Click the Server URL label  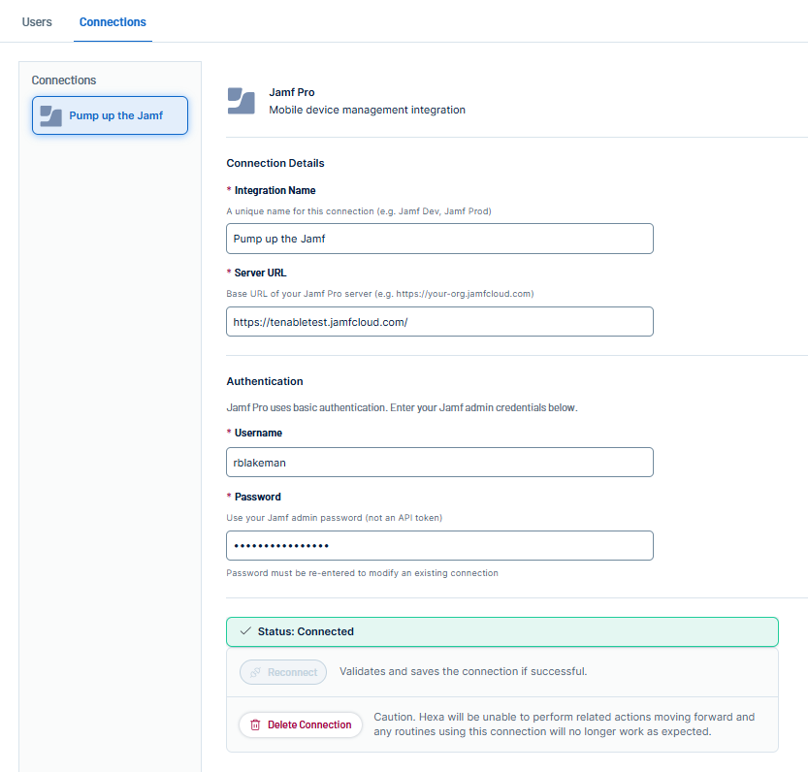point(260,273)
